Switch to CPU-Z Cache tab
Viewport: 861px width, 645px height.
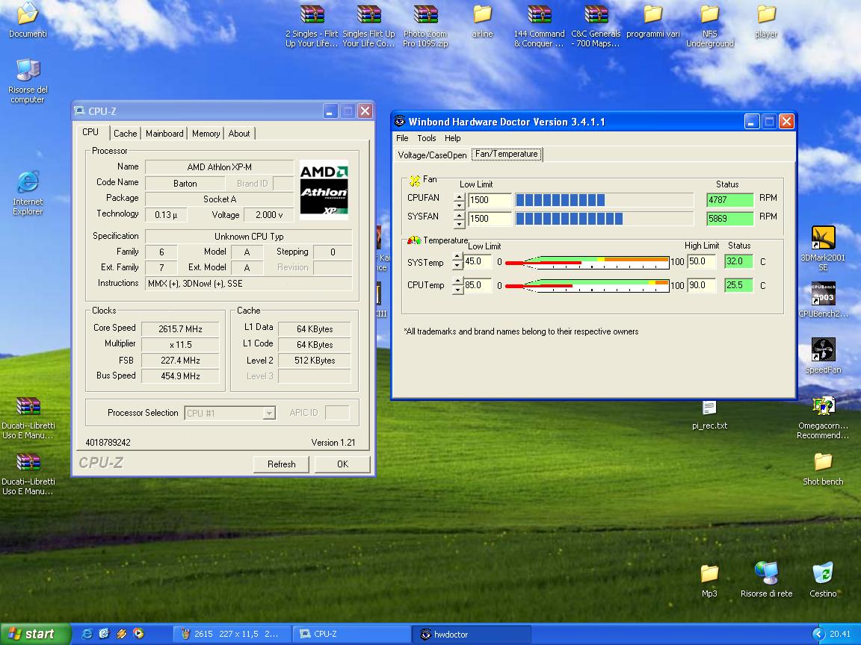click(x=126, y=134)
